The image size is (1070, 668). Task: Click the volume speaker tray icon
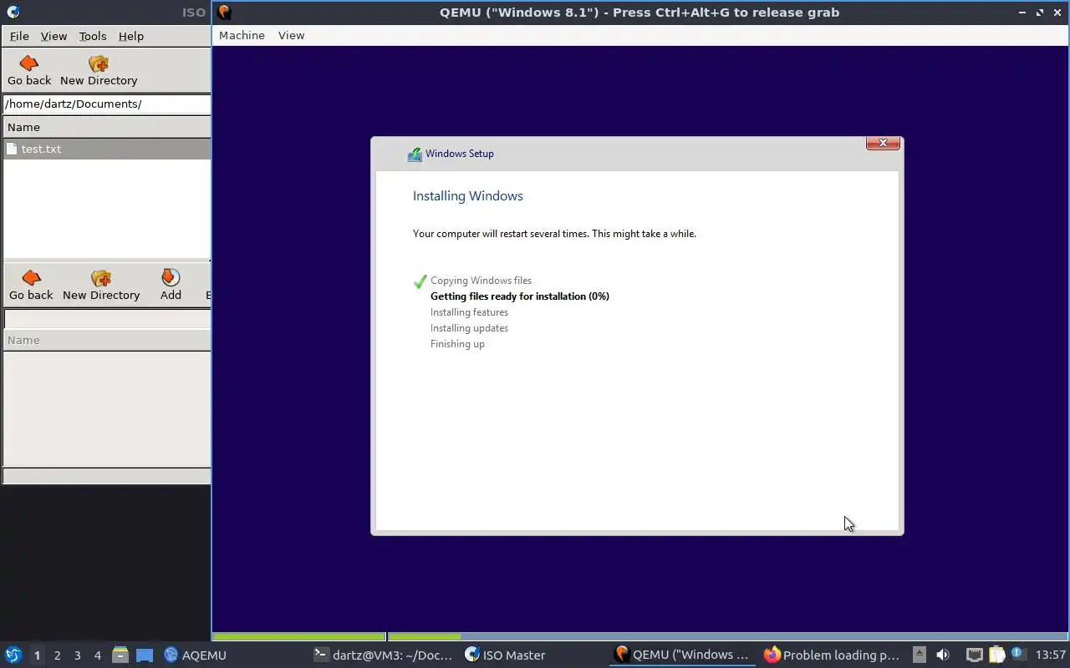tap(943, 655)
